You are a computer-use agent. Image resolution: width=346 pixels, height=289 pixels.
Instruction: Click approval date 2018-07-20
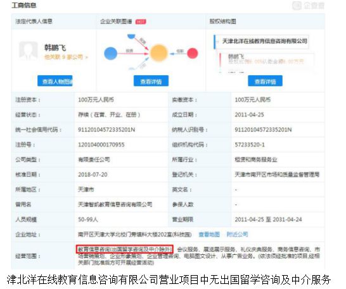click(93, 175)
